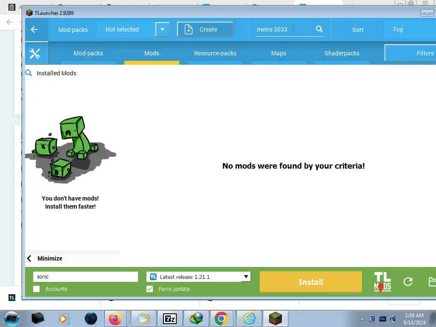
Task: Open Internet Explorer from taskbar
Action: (249, 318)
